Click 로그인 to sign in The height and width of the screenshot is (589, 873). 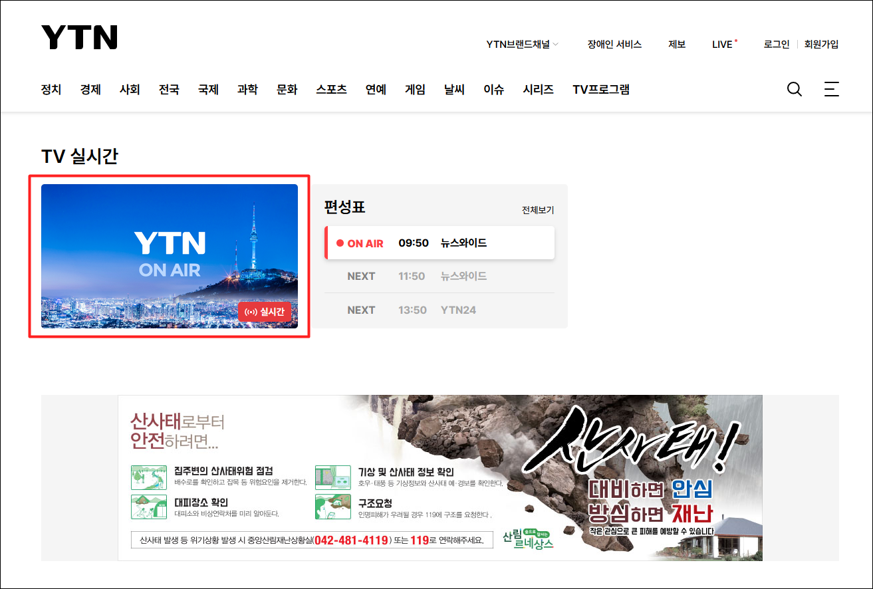(x=777, y=45)
